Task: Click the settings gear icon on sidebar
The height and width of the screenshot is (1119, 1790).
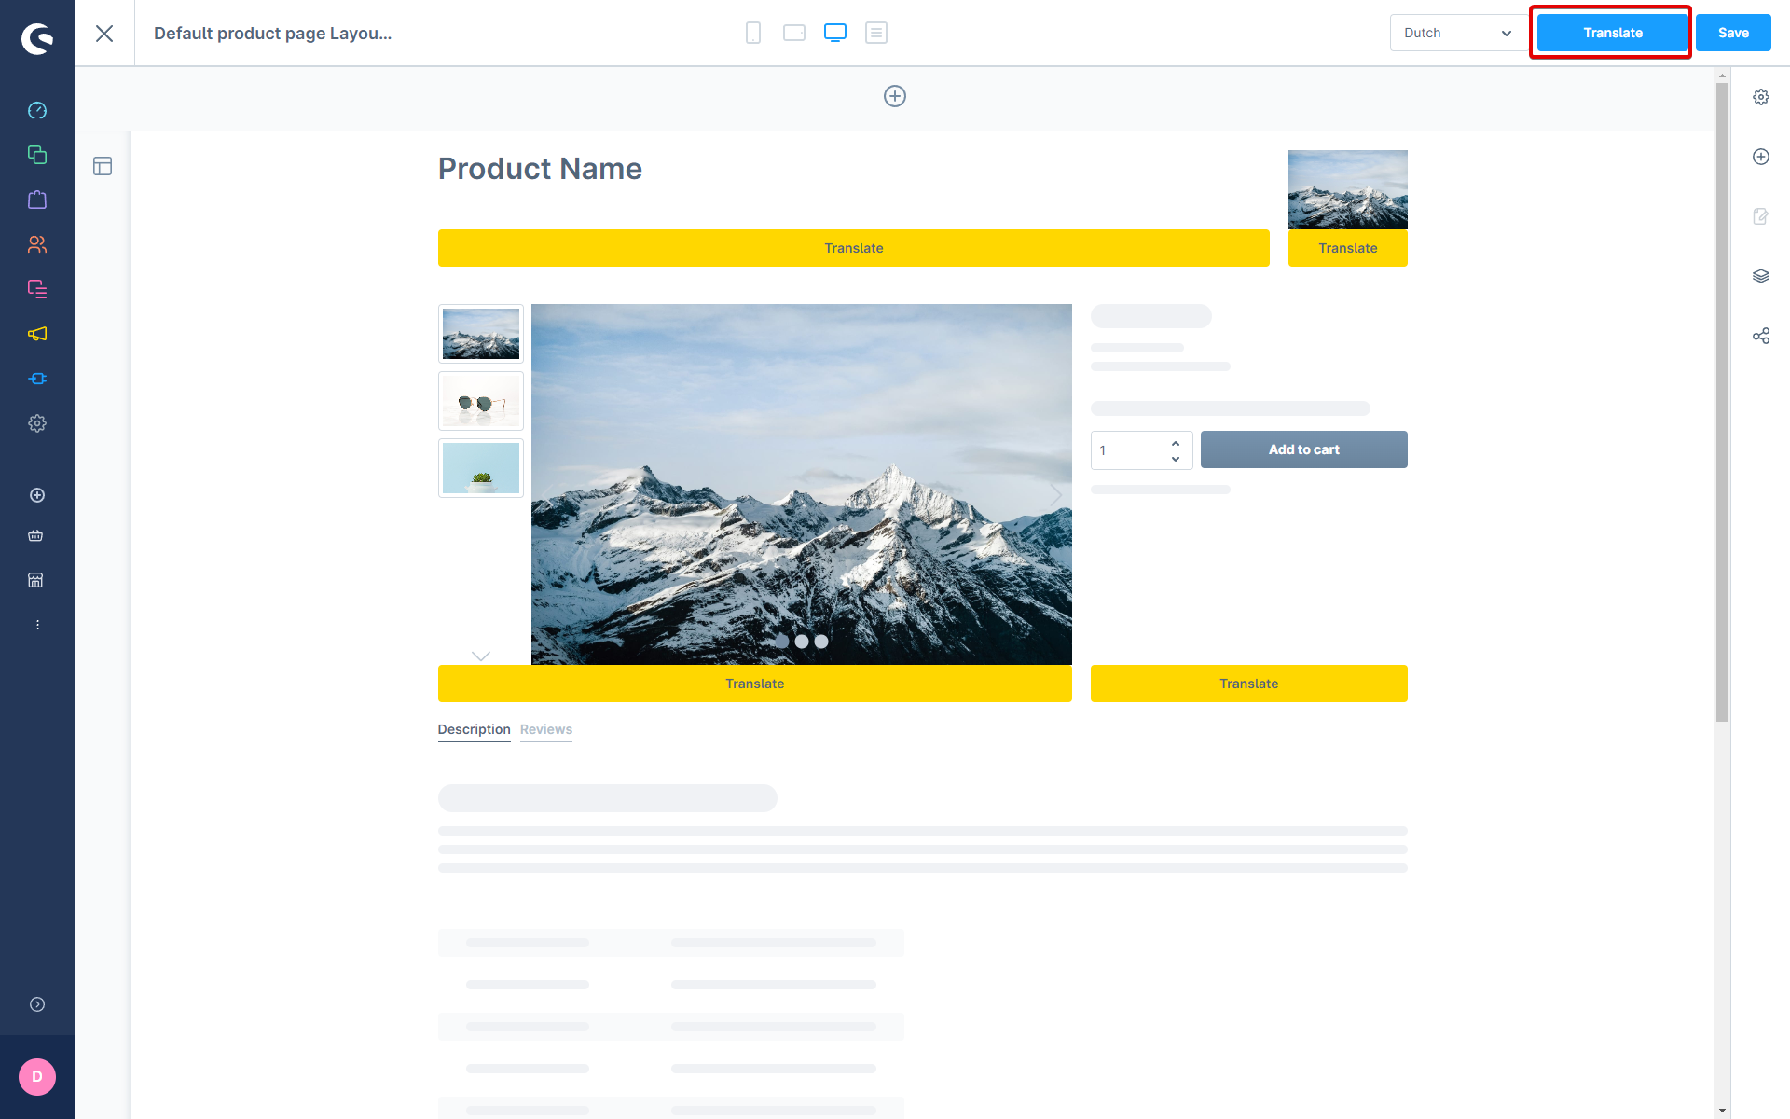Action: [x=37, y=422]
